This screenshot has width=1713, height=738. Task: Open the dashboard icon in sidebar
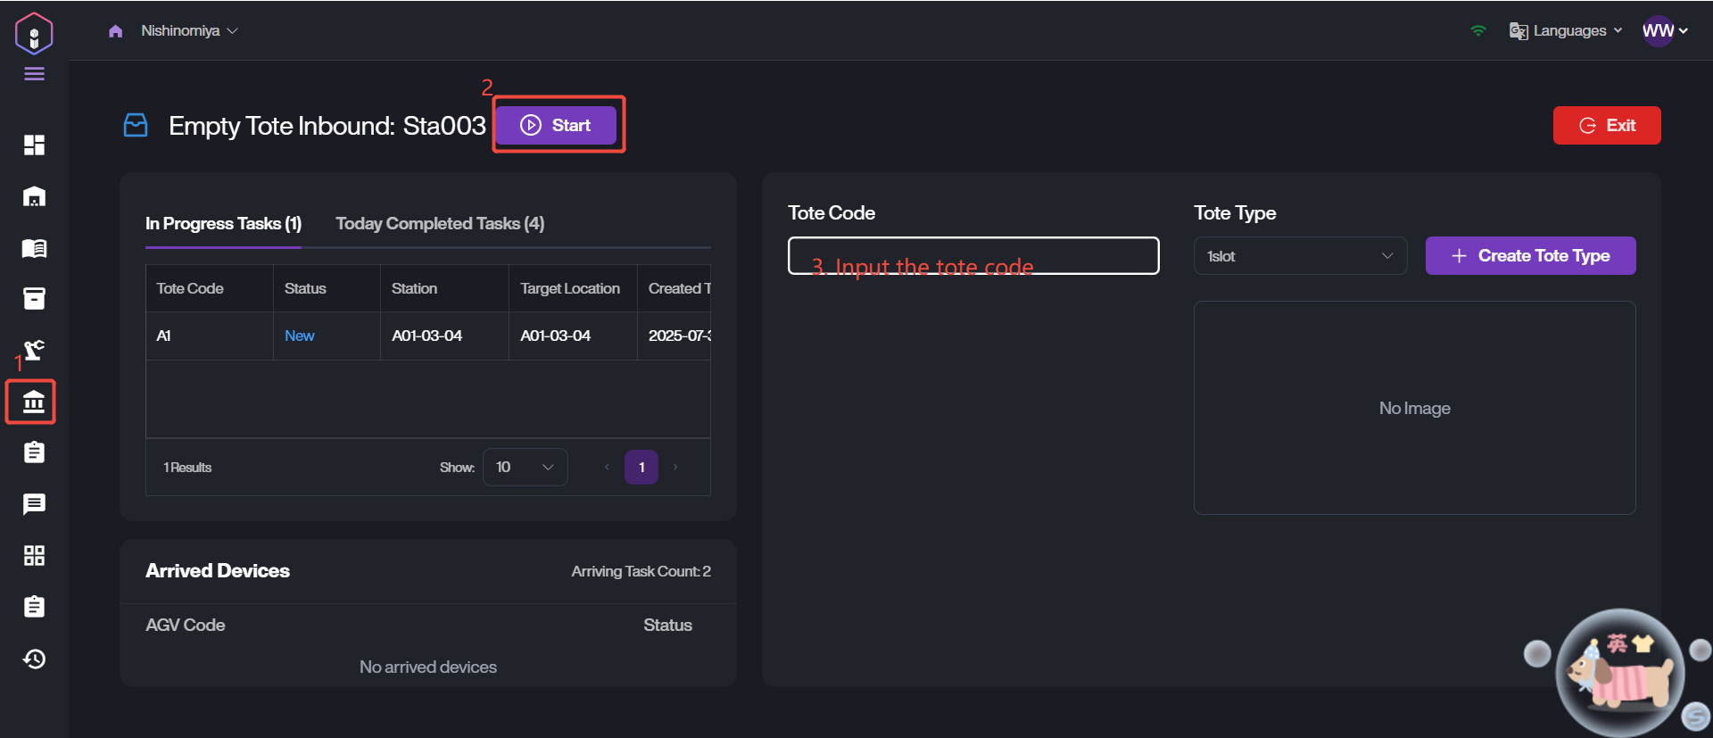34,145
